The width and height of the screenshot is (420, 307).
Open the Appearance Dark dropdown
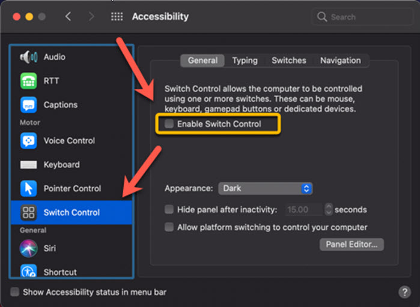click(265, 188)
